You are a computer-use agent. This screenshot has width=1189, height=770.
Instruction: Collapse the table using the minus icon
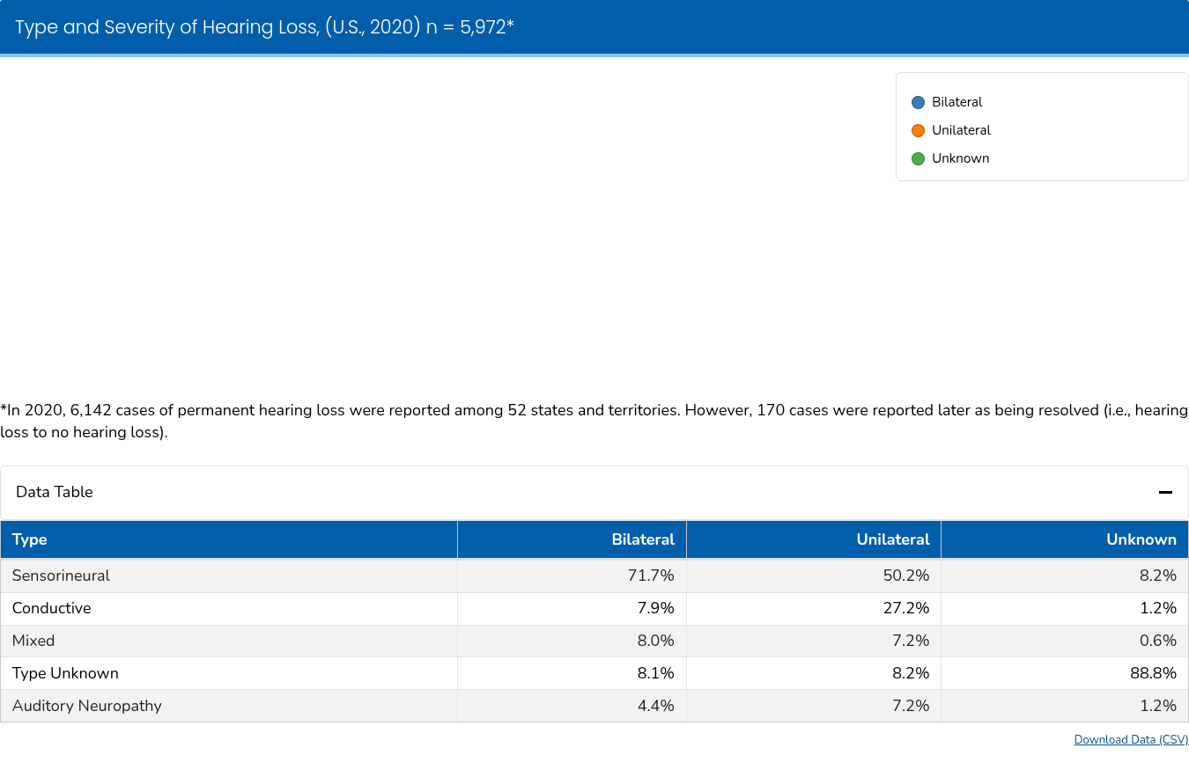(1165, 493)
